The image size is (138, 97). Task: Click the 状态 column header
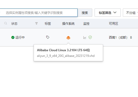pos(14,23)
